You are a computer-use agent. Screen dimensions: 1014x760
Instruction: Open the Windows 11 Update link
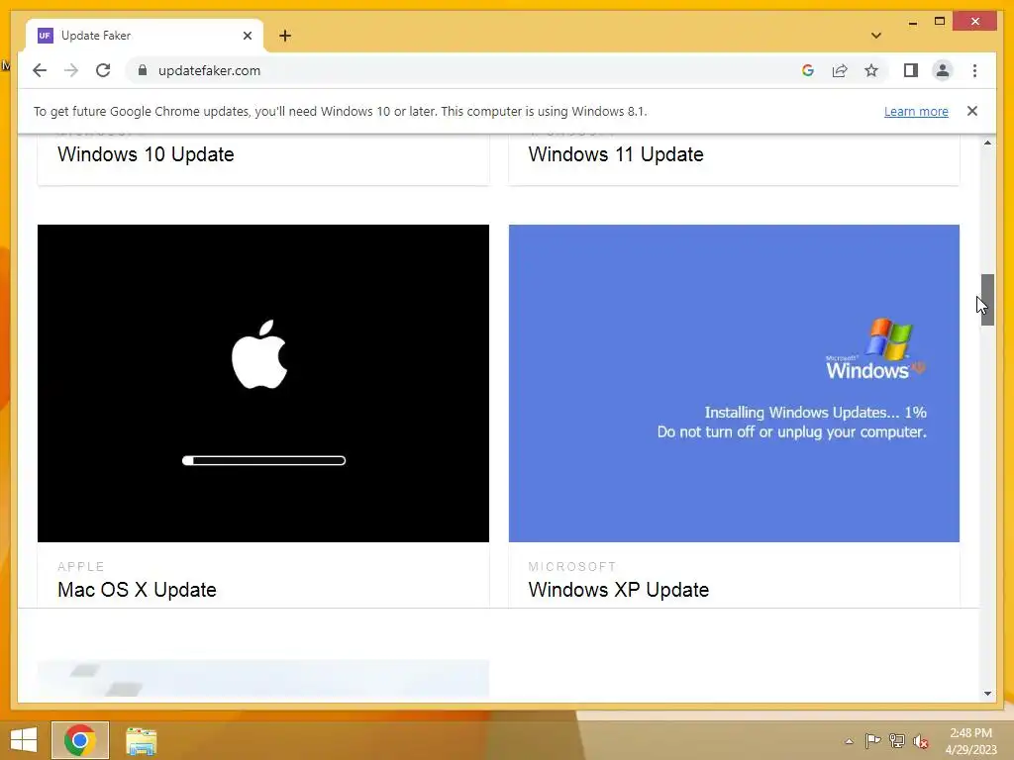coord(616,154)
